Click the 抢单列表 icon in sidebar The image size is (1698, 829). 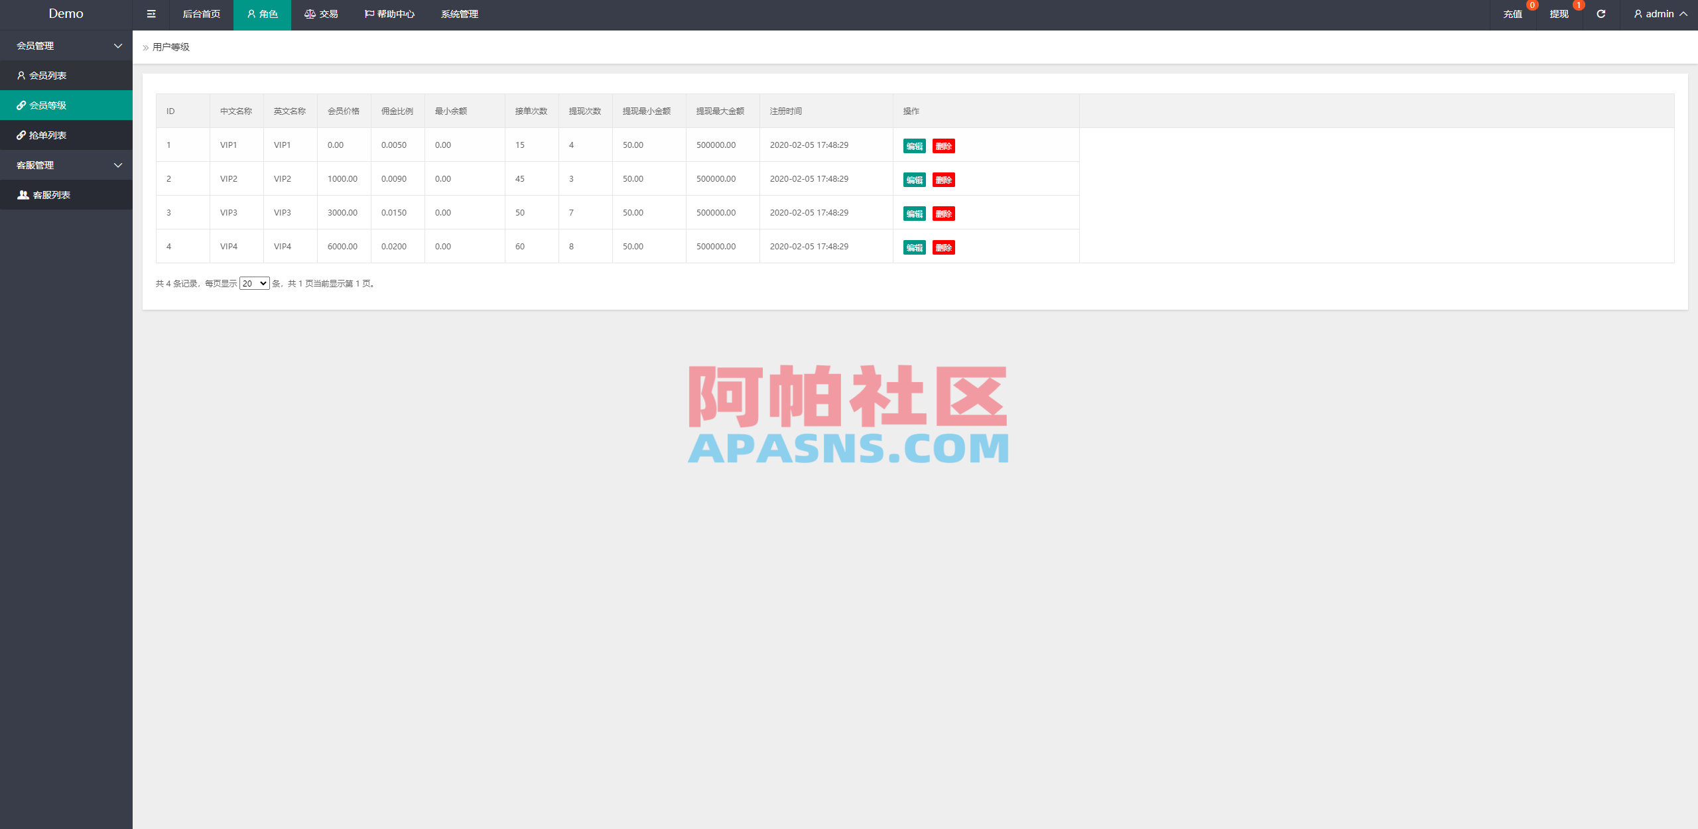point(21,135)
